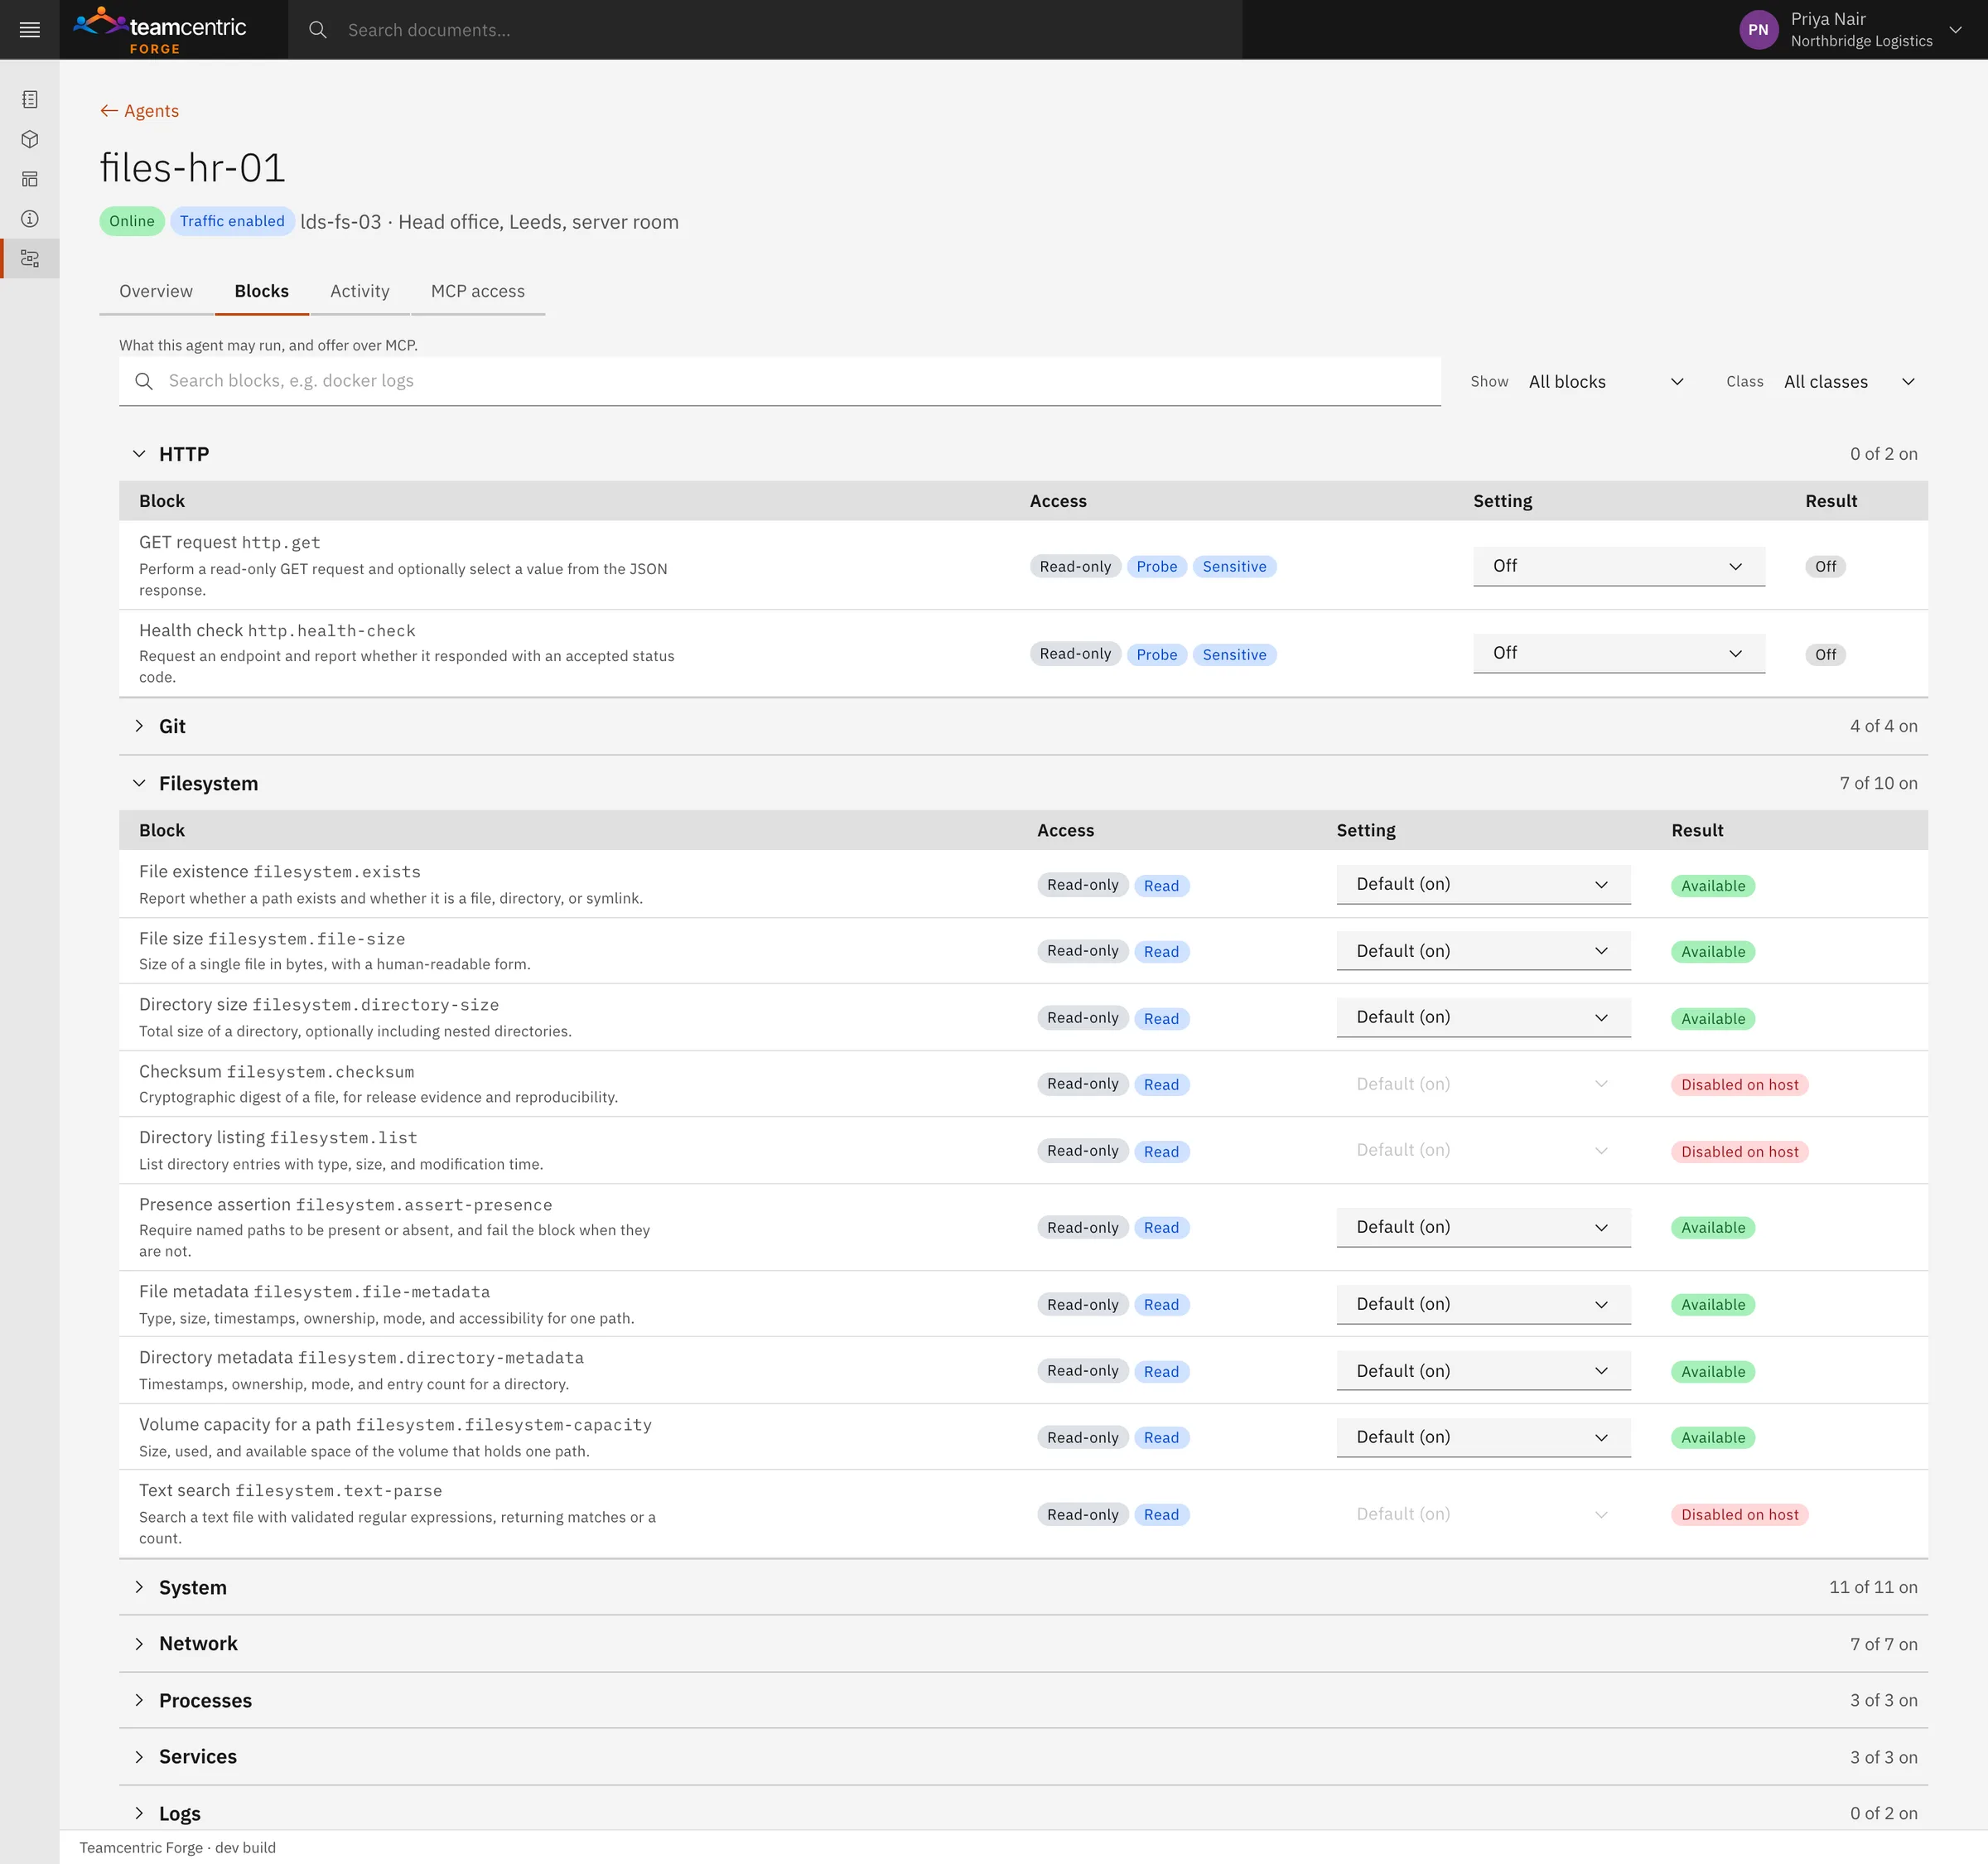This screenshot has height=1864, width=1988.
Task: Open the MCP access tab
Action: (x=478, y=291)
